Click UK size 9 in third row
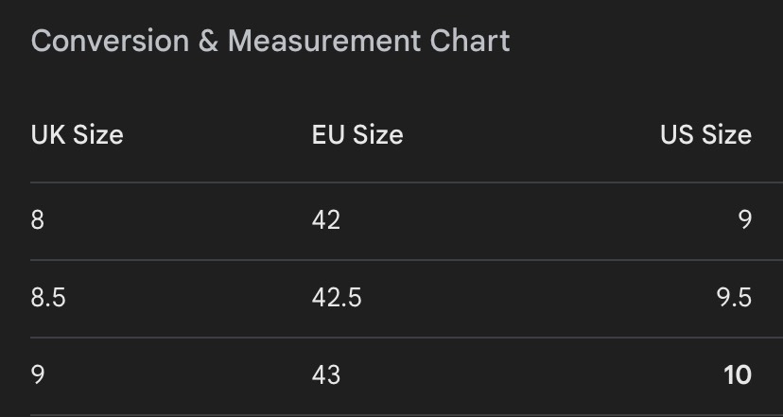The height and width of the screenshot is (417, 783). pos(38,375)
